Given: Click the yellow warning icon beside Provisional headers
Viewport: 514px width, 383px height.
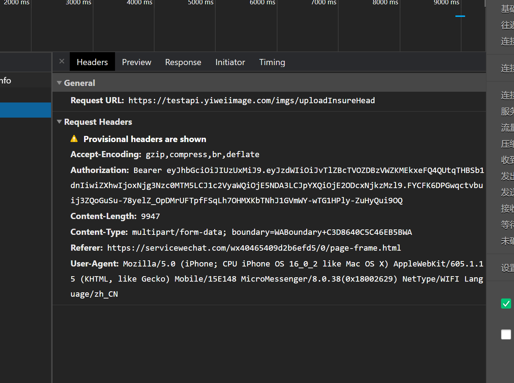Looking at the screenshot, I should point(74,139).
